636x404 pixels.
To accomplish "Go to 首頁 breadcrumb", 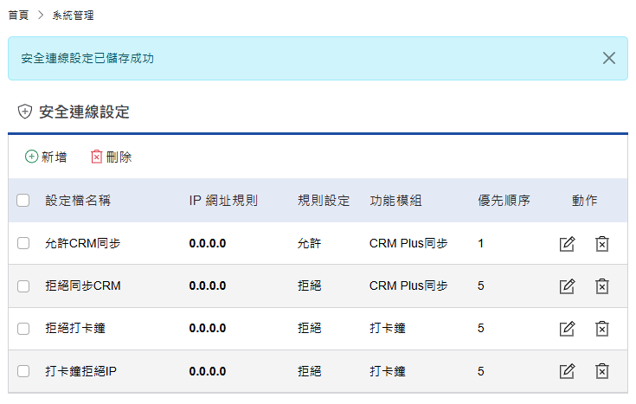I will pos(18,16).
